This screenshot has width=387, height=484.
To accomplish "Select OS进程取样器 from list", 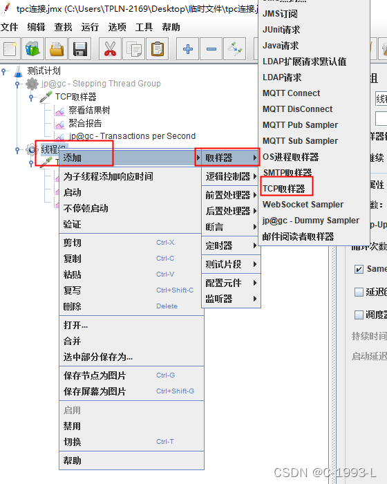I will point(314,157).
